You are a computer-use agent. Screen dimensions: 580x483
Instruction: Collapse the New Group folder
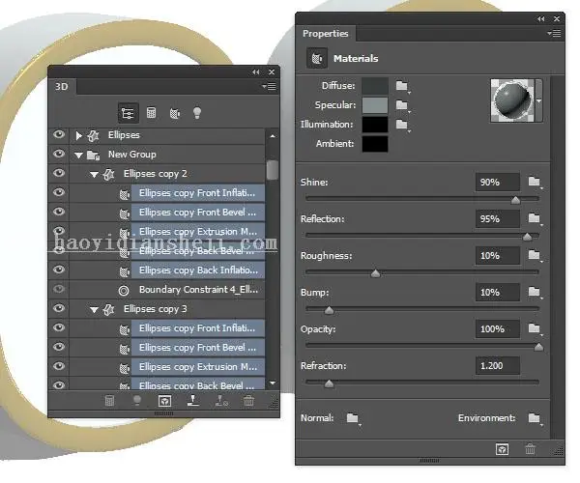click(x=78, y=156)
